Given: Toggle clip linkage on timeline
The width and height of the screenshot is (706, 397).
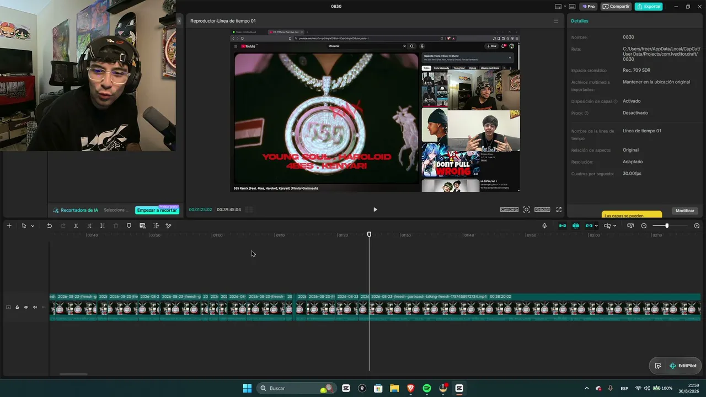Looking at the screenshot, I should [589, 226].
